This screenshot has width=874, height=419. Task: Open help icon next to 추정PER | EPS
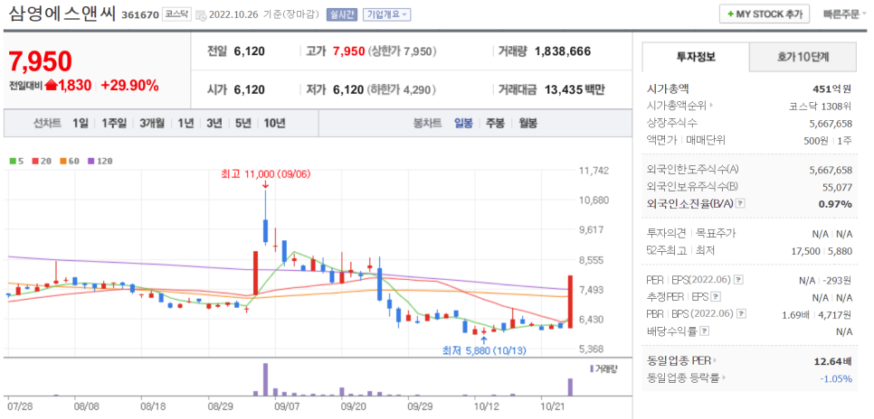717,296
